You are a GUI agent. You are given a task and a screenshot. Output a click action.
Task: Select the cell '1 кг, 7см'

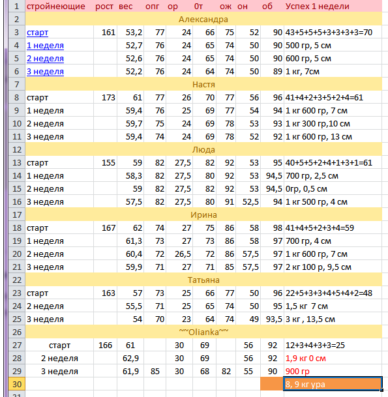point(333,72)
